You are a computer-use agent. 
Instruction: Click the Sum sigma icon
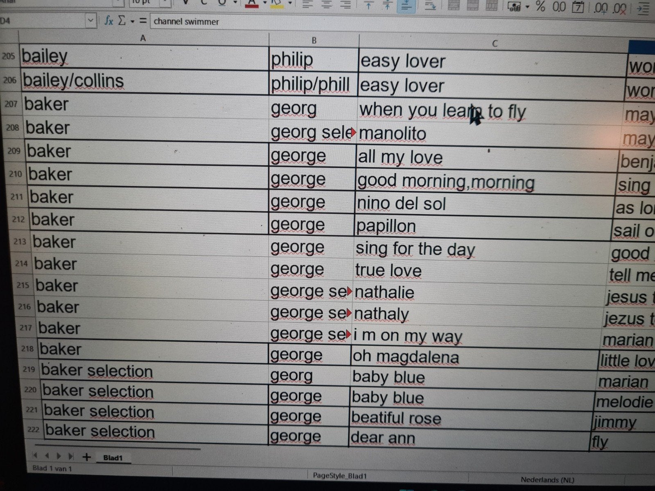coord(122,20)
